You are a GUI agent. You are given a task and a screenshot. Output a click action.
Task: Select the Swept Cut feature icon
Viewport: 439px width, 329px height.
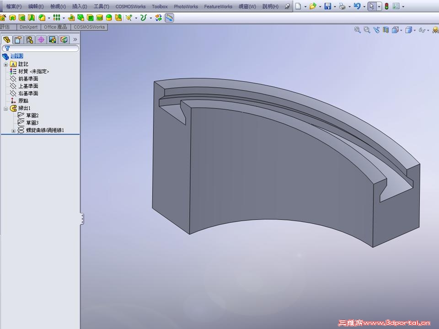click(x=22, y=18)
